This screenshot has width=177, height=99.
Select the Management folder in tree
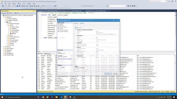point(10,53)
